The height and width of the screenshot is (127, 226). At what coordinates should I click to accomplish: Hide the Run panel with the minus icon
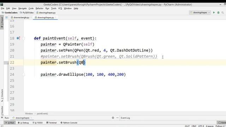117,118
